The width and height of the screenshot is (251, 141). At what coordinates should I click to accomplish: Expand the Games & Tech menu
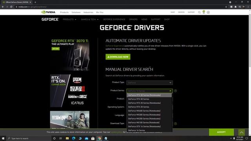[x=90, y=19]
